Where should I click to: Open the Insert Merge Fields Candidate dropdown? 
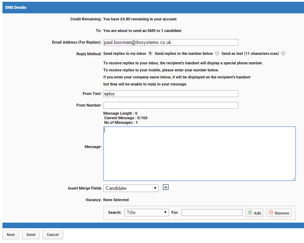click(x=131, y=188)
